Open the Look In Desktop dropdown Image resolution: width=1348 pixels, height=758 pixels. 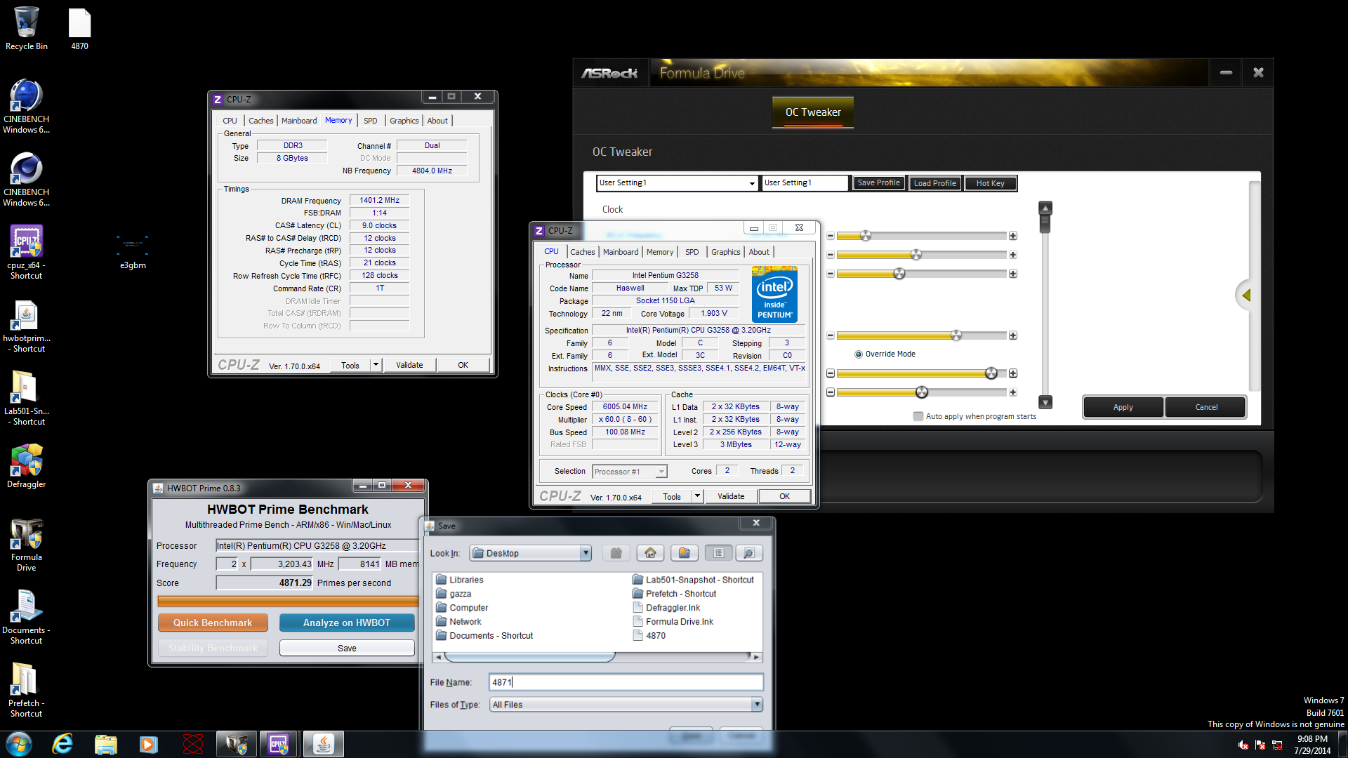pyautogui.click(x=586, y=553)
